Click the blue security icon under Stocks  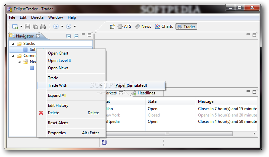click(x=25, y=50)
